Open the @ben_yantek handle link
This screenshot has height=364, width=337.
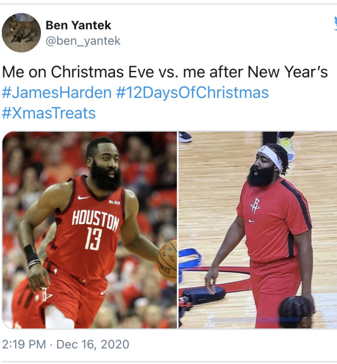click(x=83, y=41)
